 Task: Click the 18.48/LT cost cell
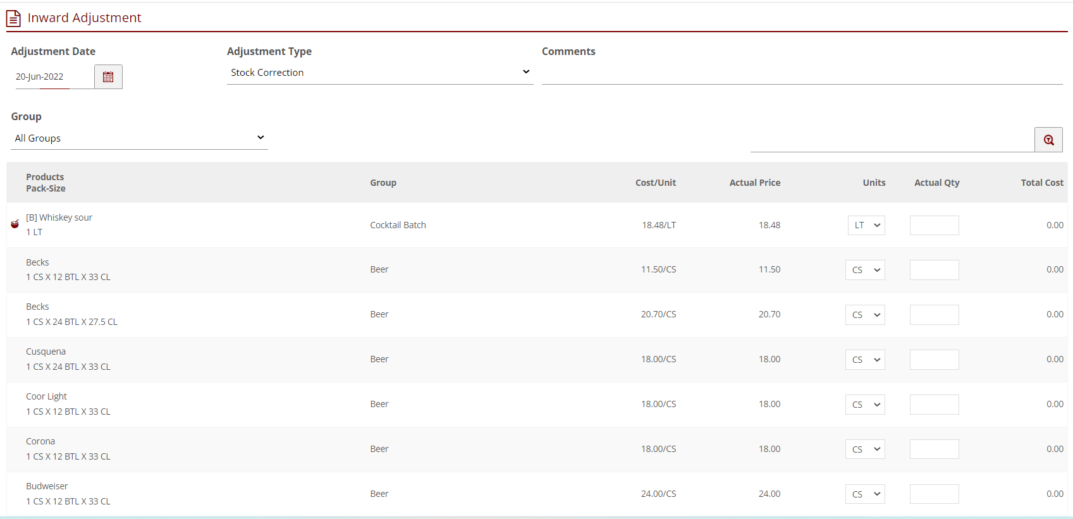coord(659,225)
